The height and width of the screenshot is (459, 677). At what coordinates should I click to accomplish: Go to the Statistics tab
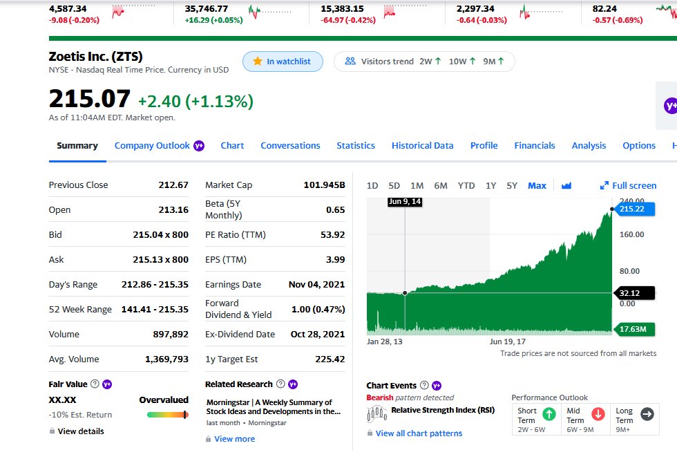pyautogui.click(x=356, y=146)
